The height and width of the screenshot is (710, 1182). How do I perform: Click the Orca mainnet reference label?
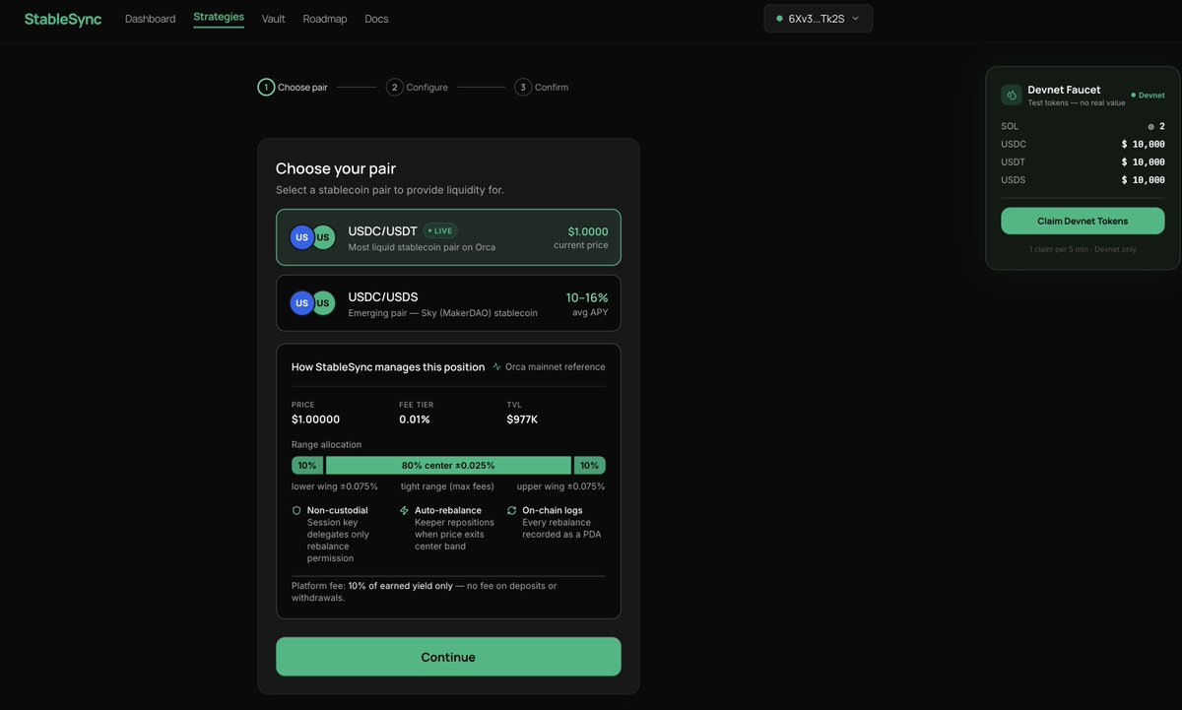556,366
